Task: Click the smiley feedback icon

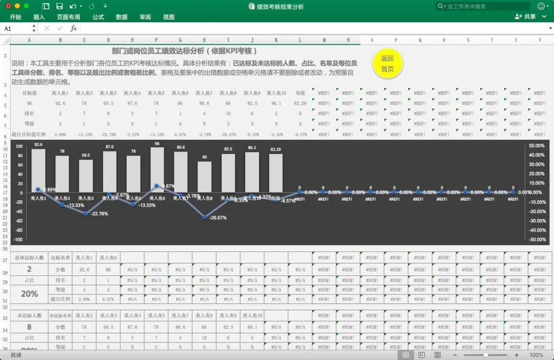Action: 541,6
